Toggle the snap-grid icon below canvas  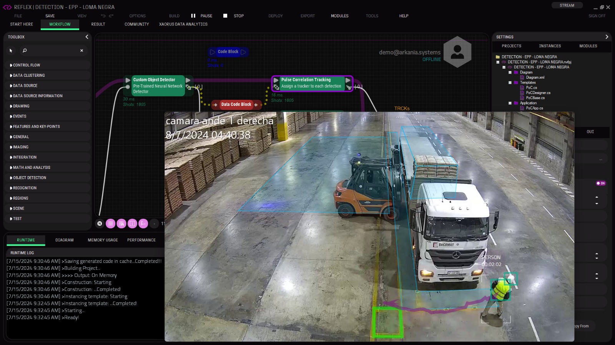[x=121, y=223]
